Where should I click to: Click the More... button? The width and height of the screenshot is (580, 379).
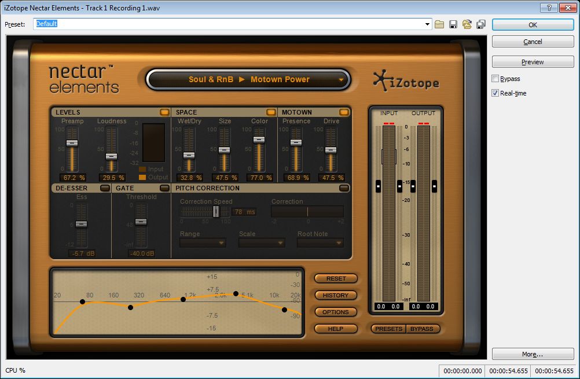point(533,354)
